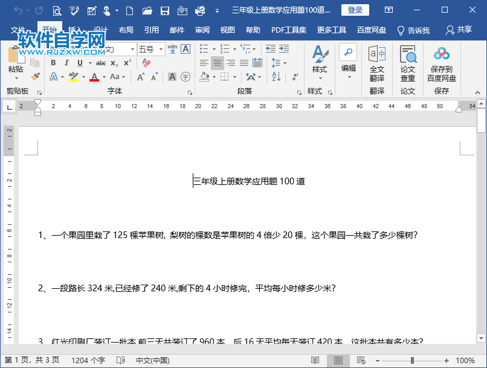Toggle italic formatting
This screenshot has width=487, height=368.
66,63
